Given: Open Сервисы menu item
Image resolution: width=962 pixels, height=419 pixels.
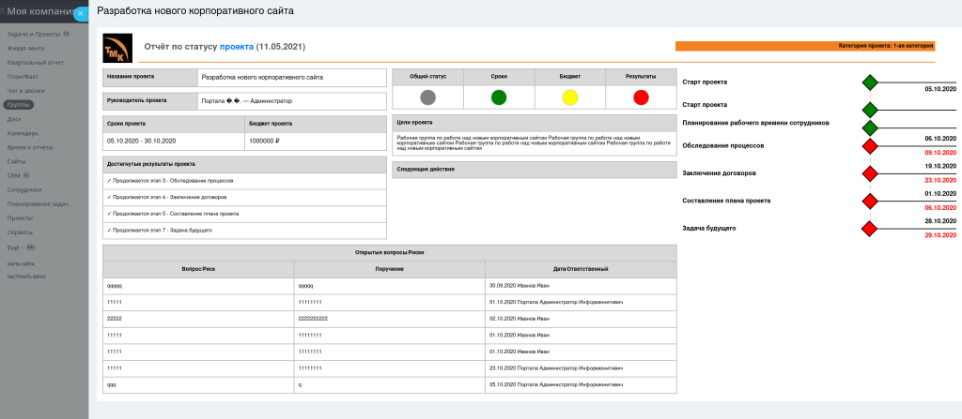Looking at the screenshot, I should (x=20, y=232).
